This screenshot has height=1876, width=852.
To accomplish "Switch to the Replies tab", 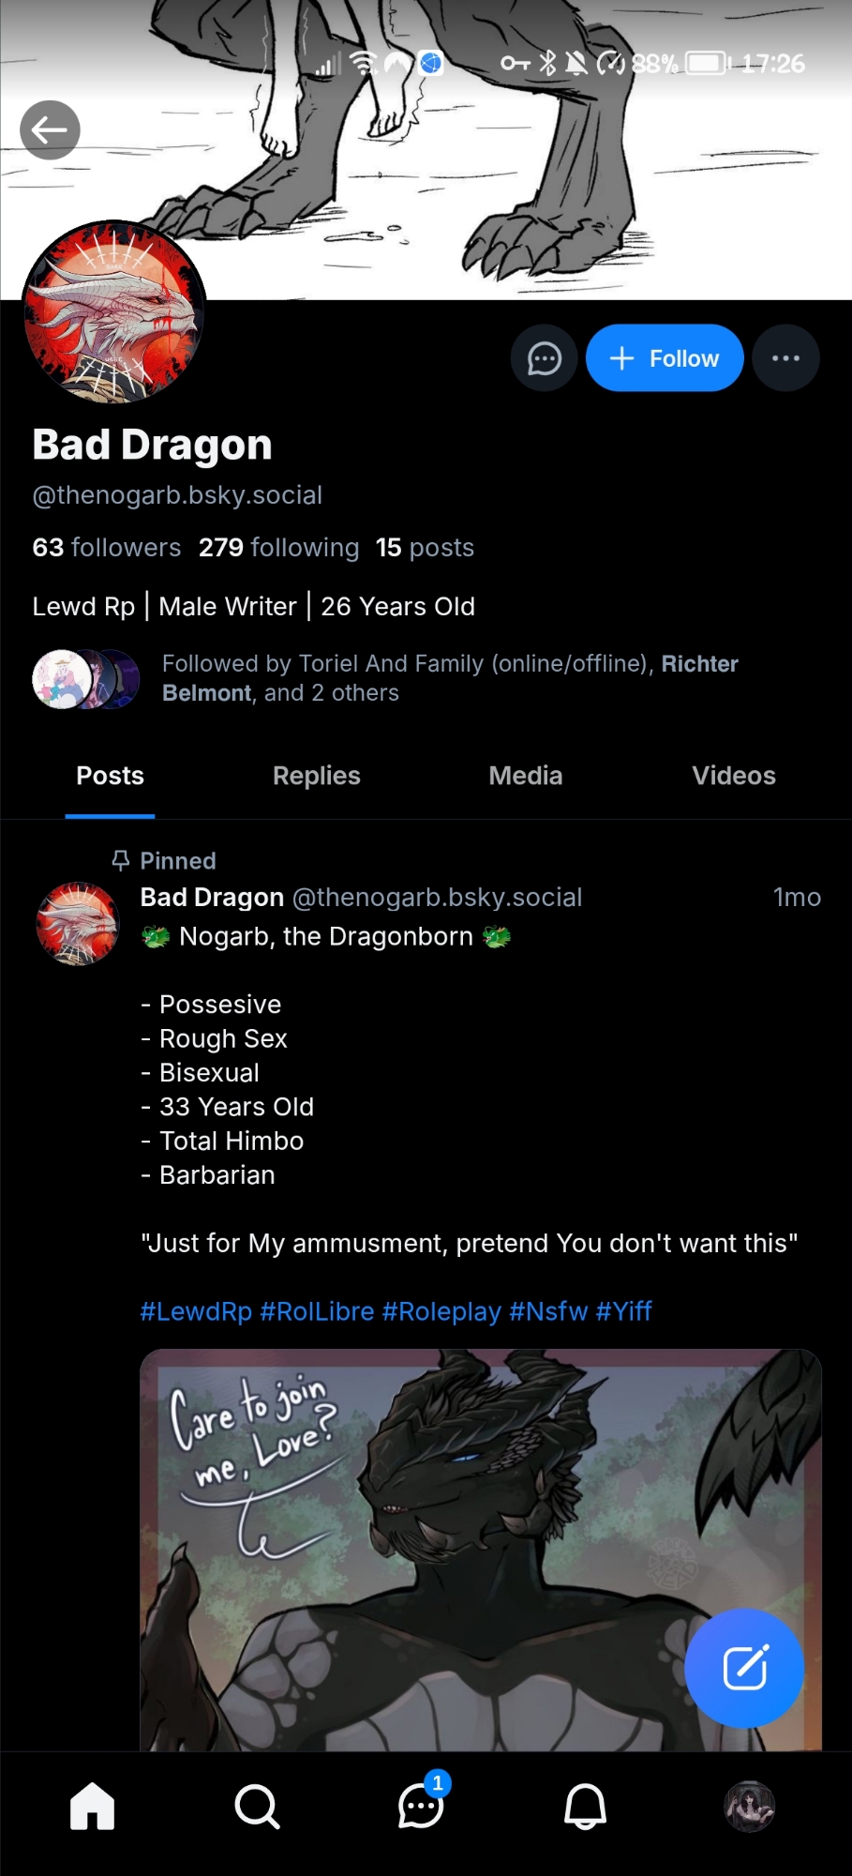I will point(317,776).
